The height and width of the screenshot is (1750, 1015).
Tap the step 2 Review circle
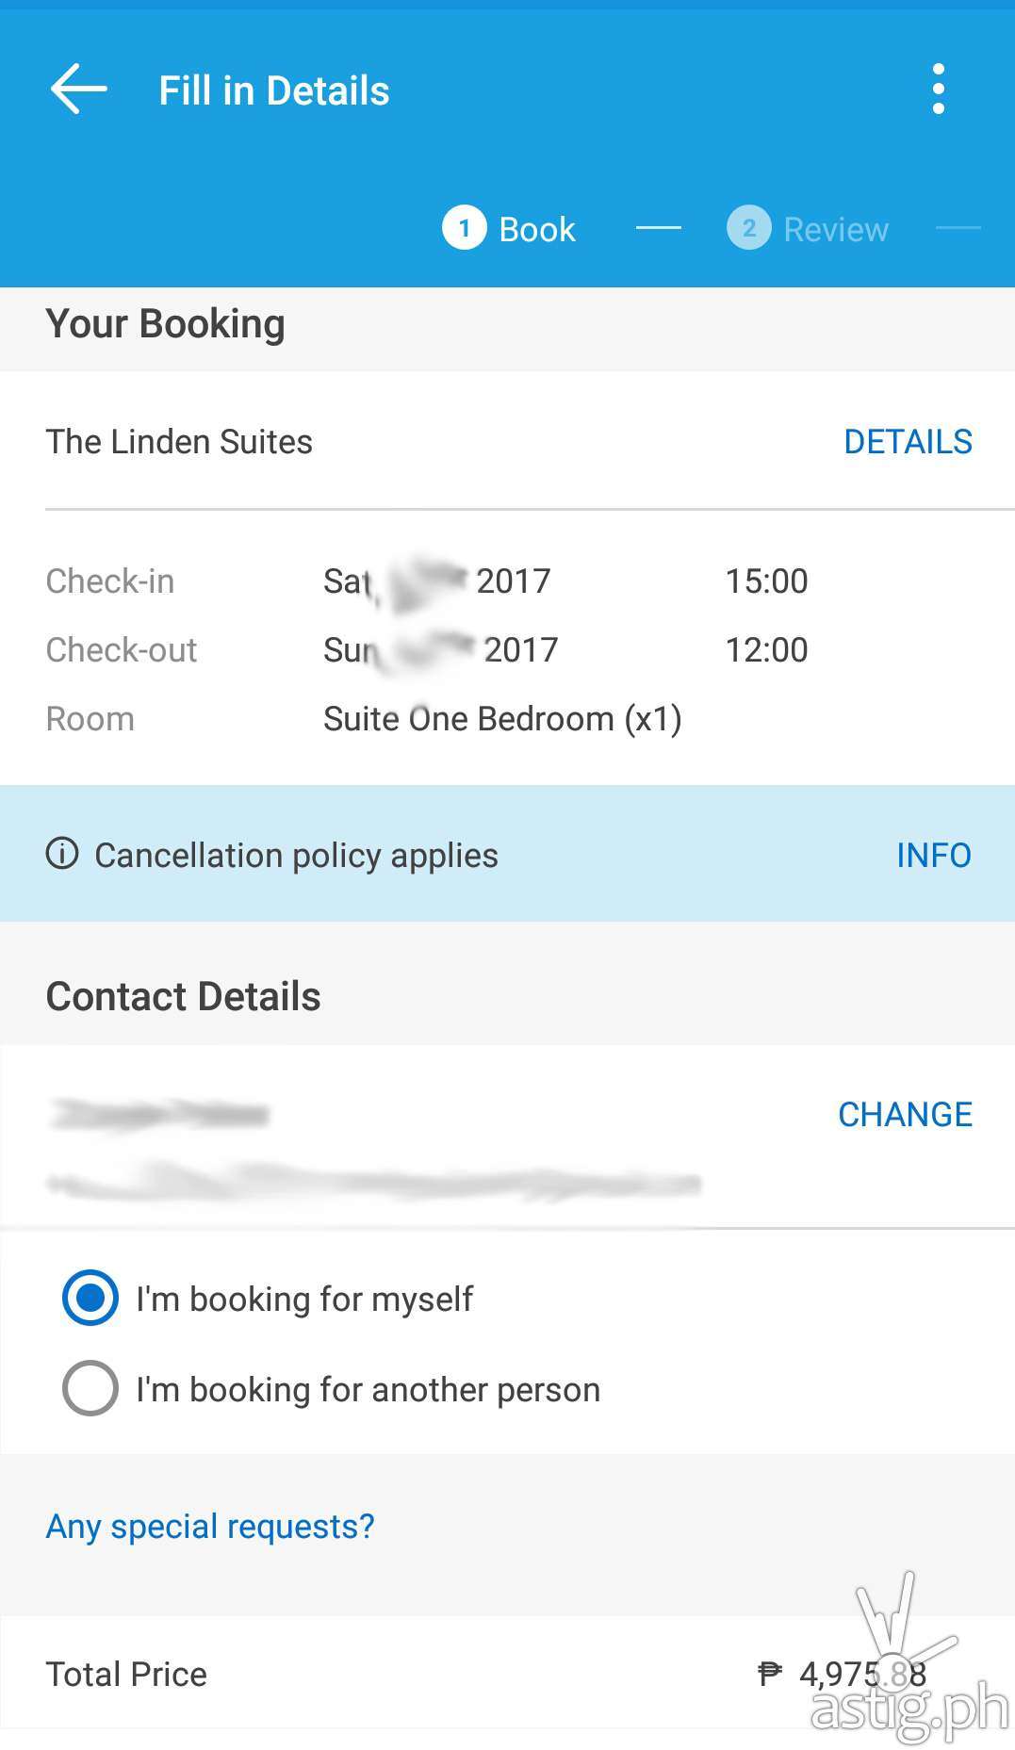pos(748,228)
